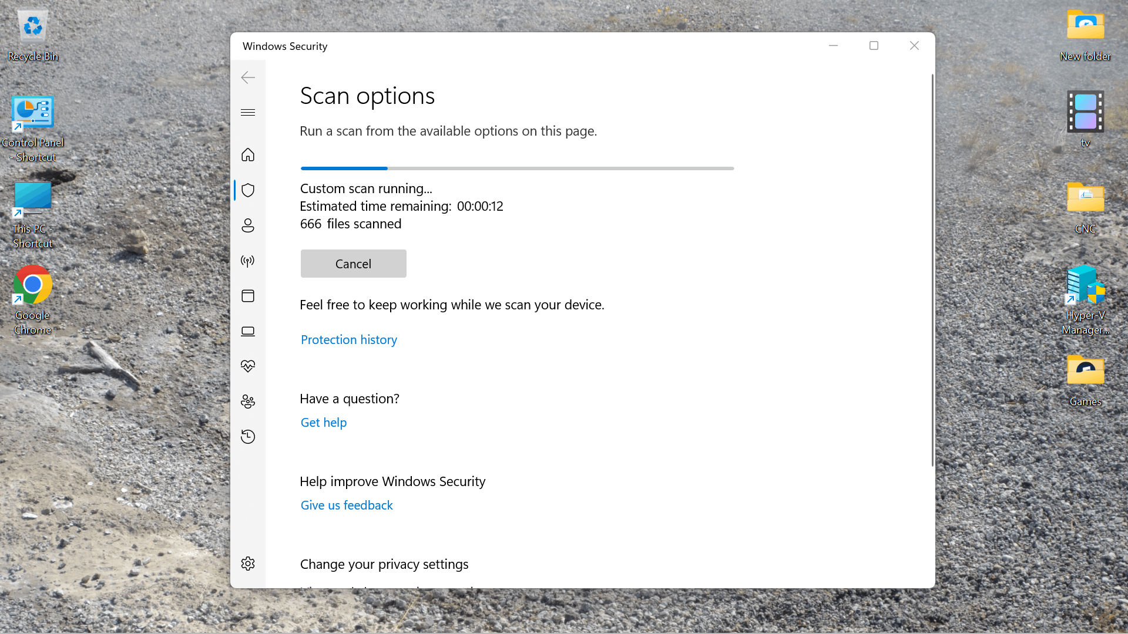Cancel the running custom scan
Screen dimensions: 1128x634
pos(354,264)
